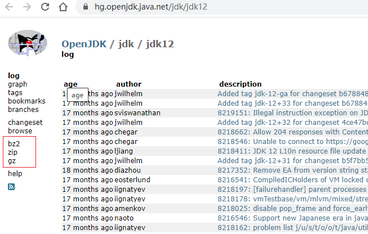This screenshot has height=234, width=368.
Task: Click the OpenJDK Duke logo image
Action: [28, 43]
